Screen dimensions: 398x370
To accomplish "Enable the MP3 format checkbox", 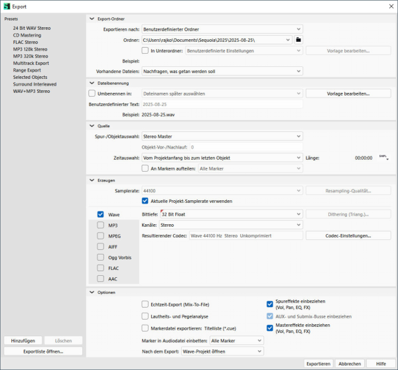I will point(101,225).
